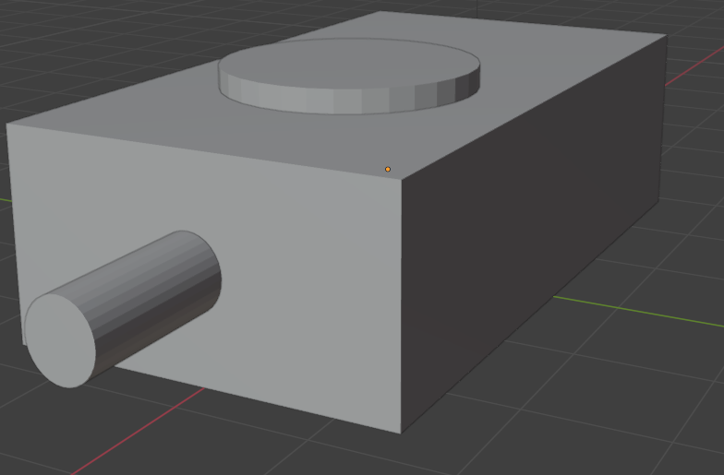The width and height of the screenshot is (724, 475).
Task: Click the vertical edge between light and dark faces
Action: click(401, 306)
